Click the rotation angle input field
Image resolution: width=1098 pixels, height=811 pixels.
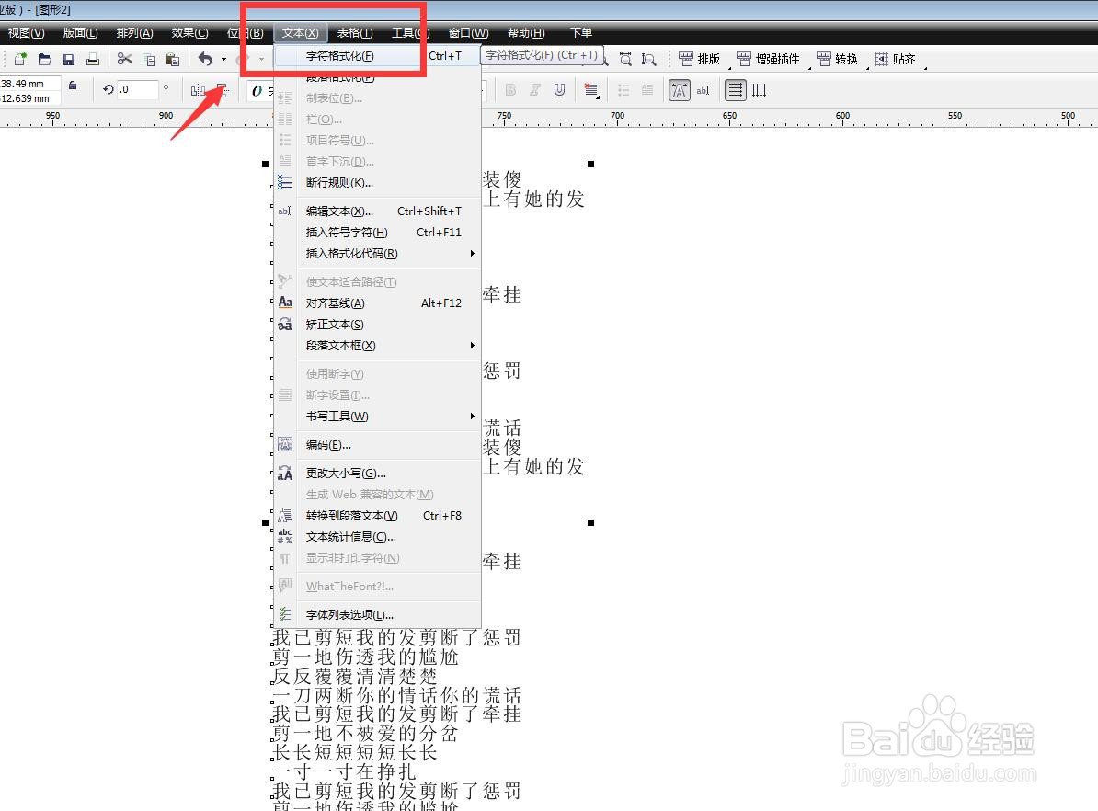pos(137,89)
